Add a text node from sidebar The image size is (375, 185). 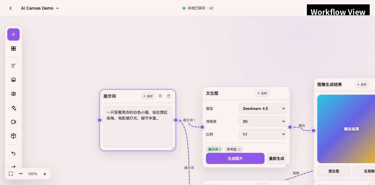(13, 66)
